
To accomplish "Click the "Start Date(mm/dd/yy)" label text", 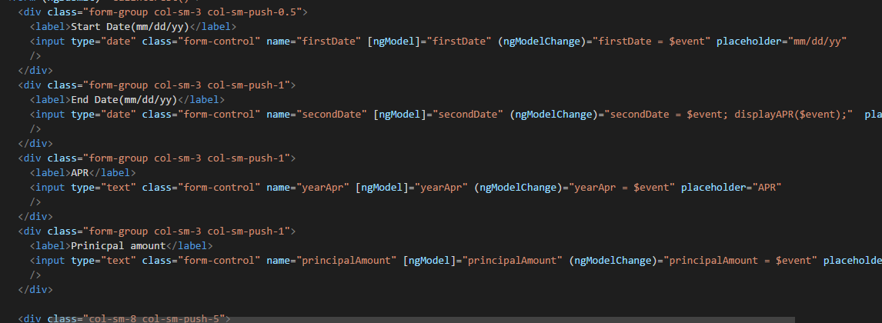I will (x=129, y=27).
